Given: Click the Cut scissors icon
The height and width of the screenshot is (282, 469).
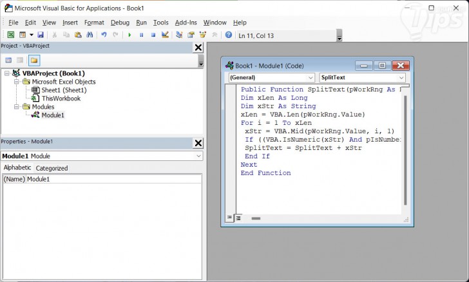Looking at the screenshot, I should click(54, 35).
